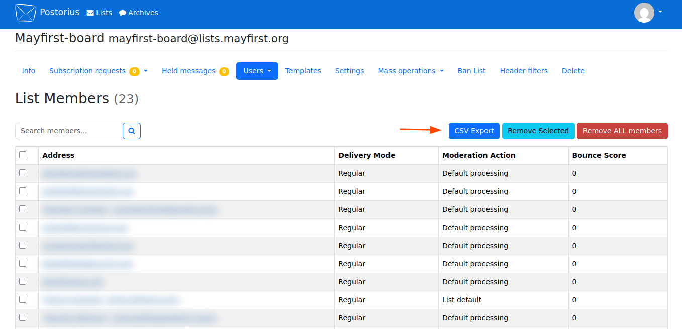
Task: Check the second member row checkbox
Action: coord(23,191)
